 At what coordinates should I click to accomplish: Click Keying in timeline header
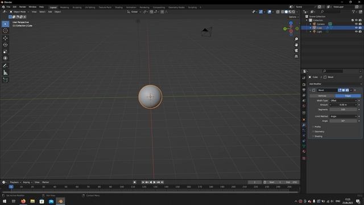(x=27, y=182)
